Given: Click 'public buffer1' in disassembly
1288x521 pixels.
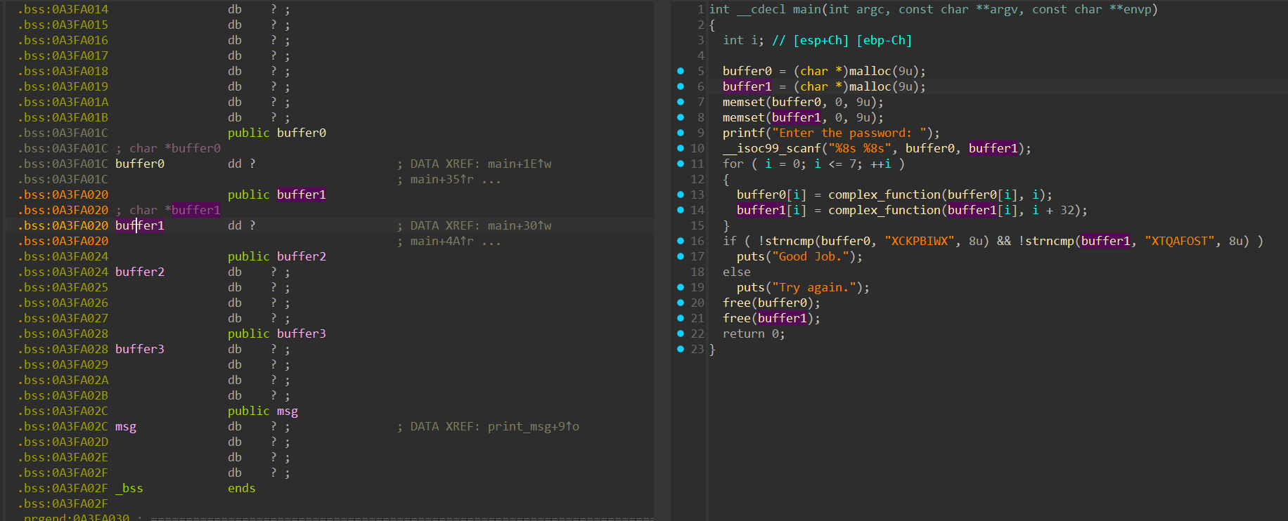Looking at the screenshot, I should click(277, 194).
